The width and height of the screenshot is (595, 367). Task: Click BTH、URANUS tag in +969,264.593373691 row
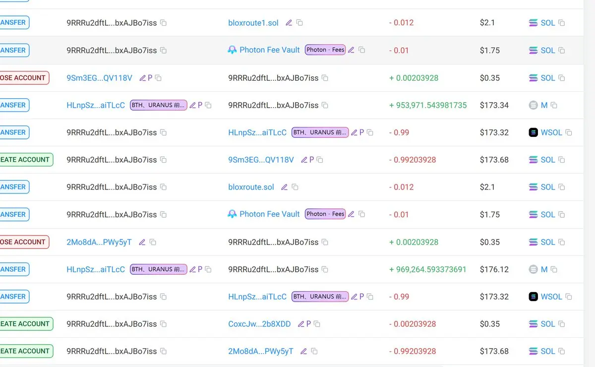(x=159, y=269)
